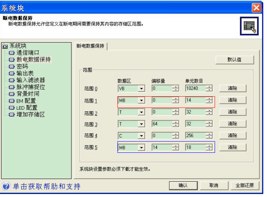
Task: Click 范围 3 单元数目 stepper arrows
Action: tap(209, 124)
